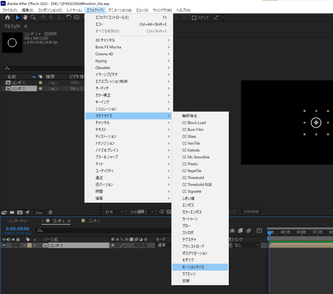Viewport: 333px width, 294px height.
Task: Open the コンポ 2 dropdown arrow in Project preview
Action: pyautogui.click(x=39, y=34)
